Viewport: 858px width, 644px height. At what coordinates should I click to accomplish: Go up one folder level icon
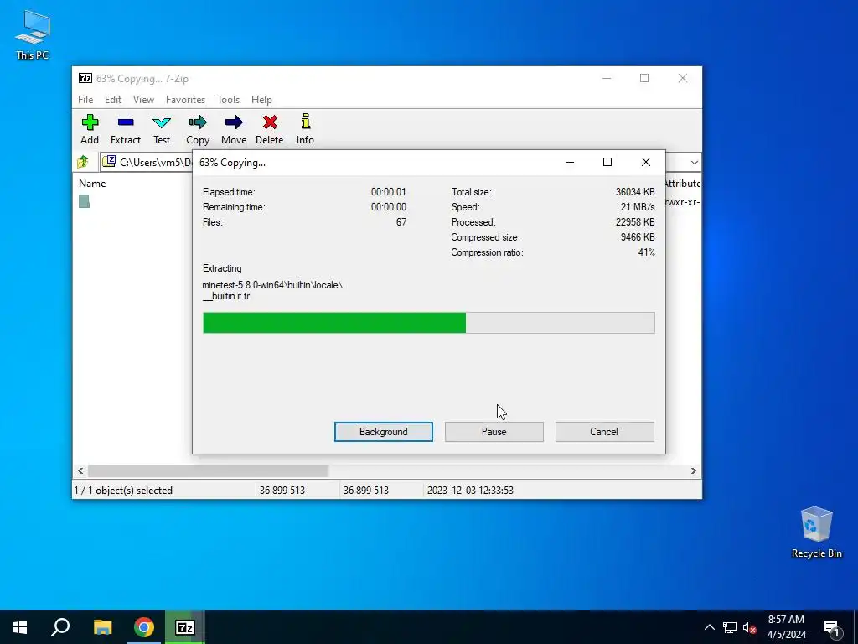tap(83, 162)
